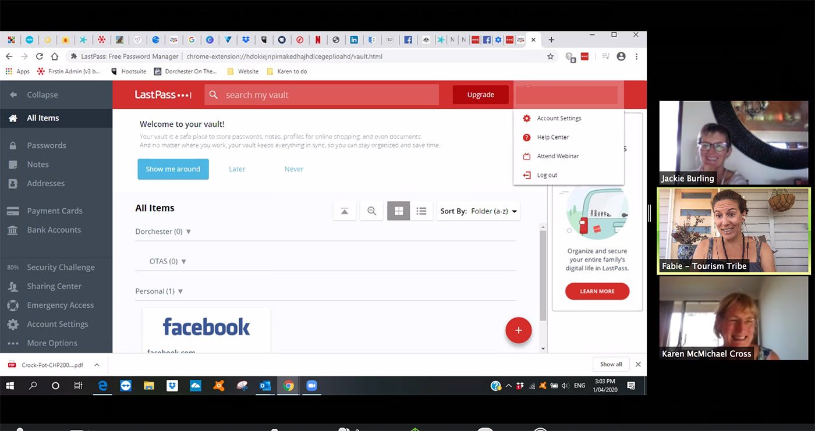The height and width of the screenshot is (431, 815).
Task: Click the Never link
Action: pyautogui.click(x=294, y=169)
